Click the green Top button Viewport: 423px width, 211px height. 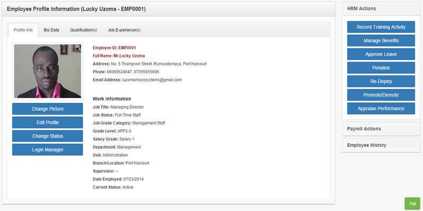point(412,204)
